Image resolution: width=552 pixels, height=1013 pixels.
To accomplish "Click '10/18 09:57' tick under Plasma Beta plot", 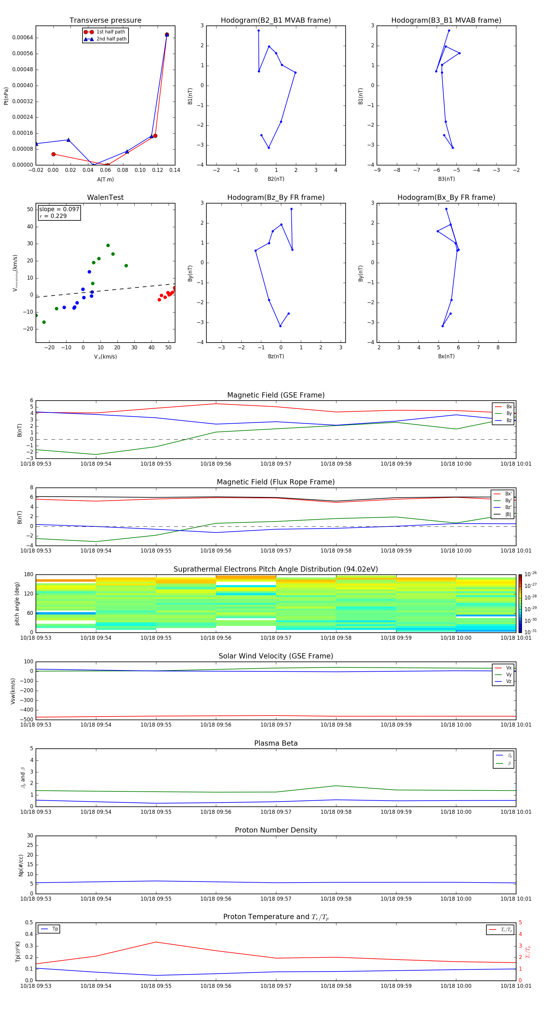I will coord(276,812).
